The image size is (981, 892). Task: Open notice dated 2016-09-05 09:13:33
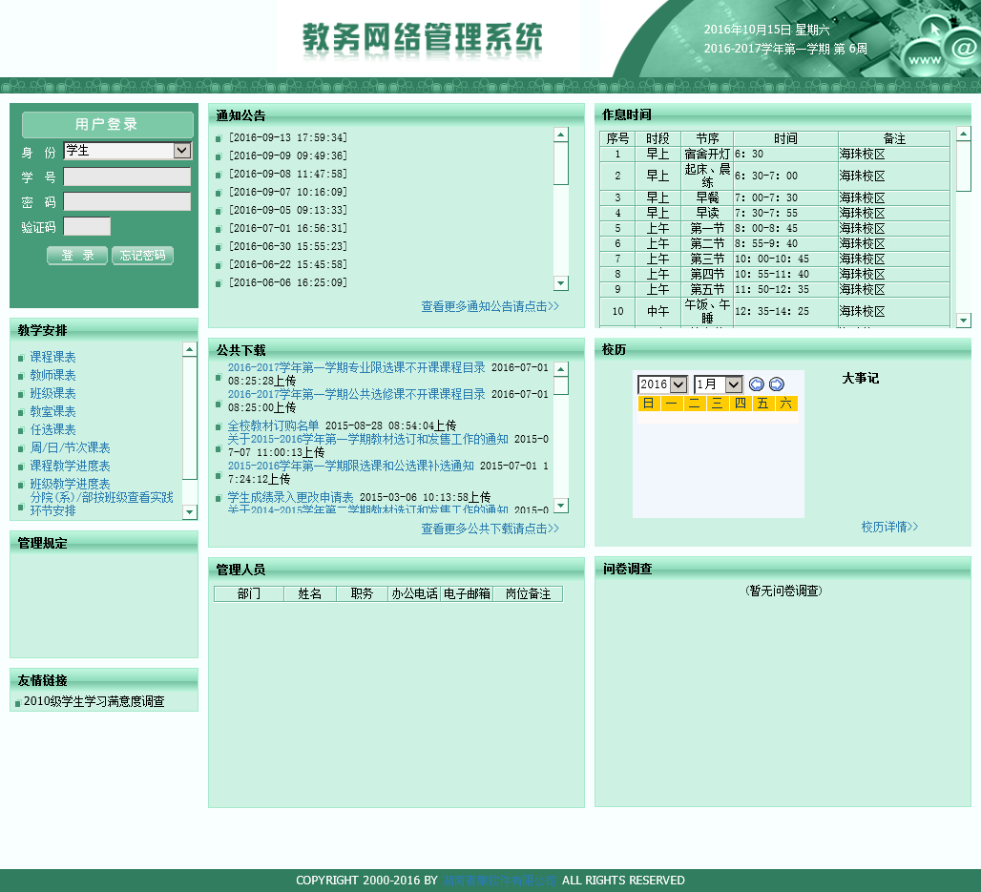(x=288, y=210)
